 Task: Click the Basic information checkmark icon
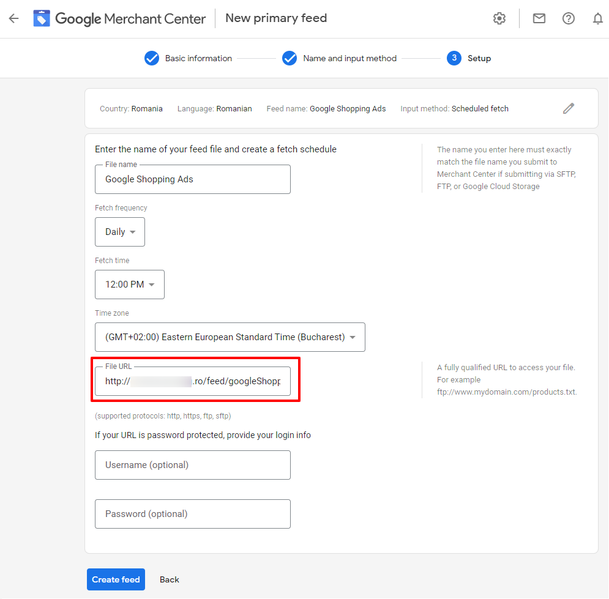click(x=152, y=58)
